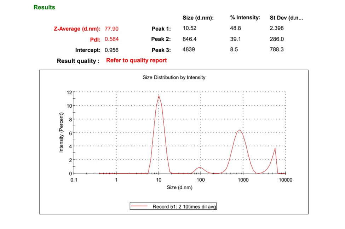
Task: Select the Intercept value 0.956
Action: [x=111, y=50]
